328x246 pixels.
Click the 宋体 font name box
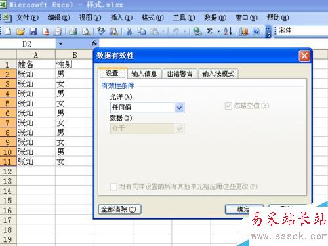tap(302, 31)
